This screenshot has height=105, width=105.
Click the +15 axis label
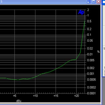point(56,96)
